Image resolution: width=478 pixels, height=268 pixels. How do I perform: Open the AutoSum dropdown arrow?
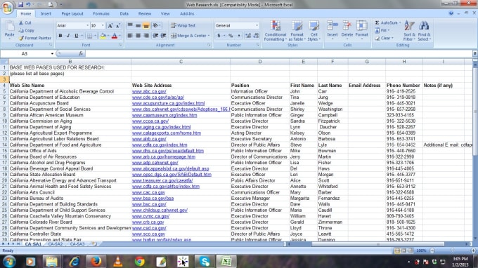click(400, 23)
